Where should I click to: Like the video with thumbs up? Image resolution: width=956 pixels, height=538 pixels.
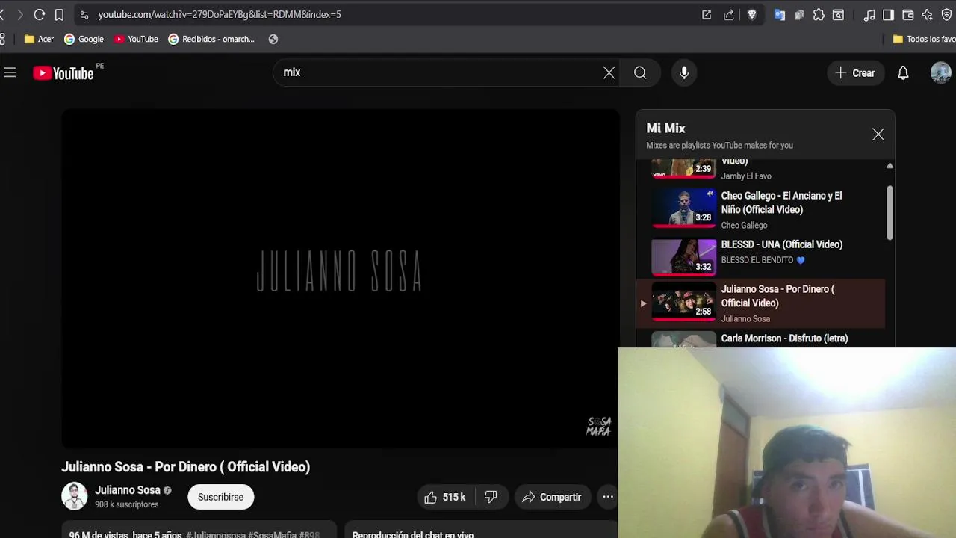(x=444, y=497)
